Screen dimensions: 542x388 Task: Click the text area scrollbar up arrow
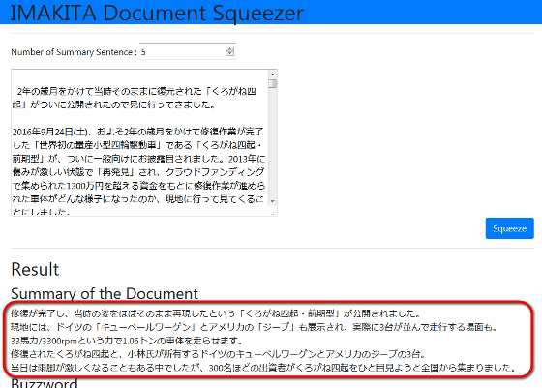[272, 75]
